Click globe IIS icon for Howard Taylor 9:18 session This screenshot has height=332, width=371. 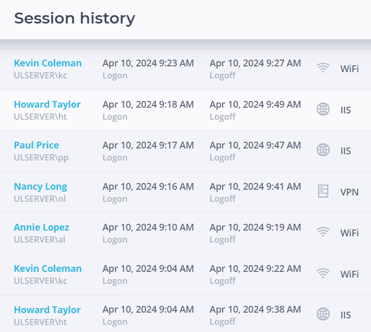pyautogui.click(x=323, y=109)
